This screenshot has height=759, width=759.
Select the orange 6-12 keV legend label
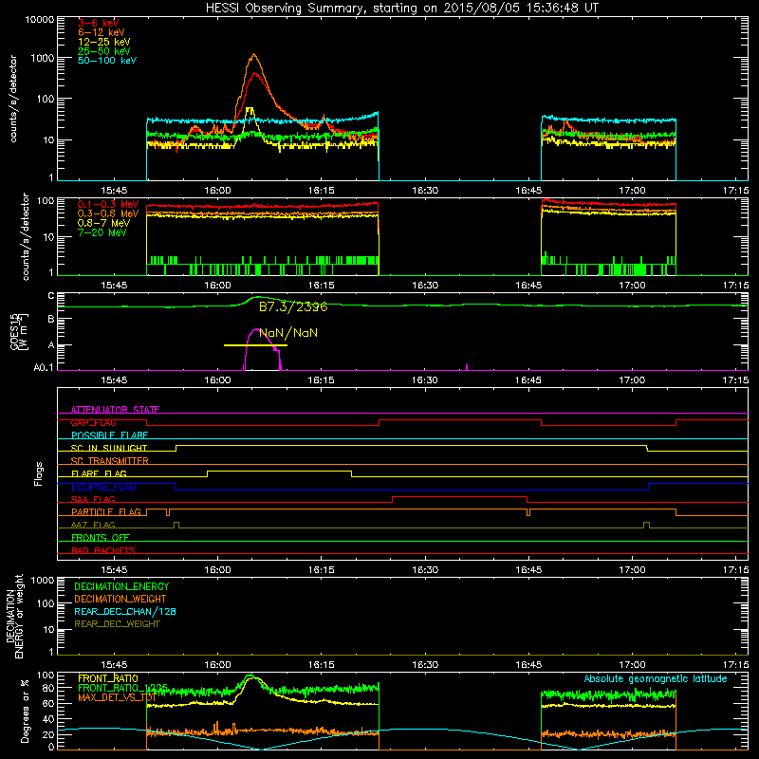(102, 32)
